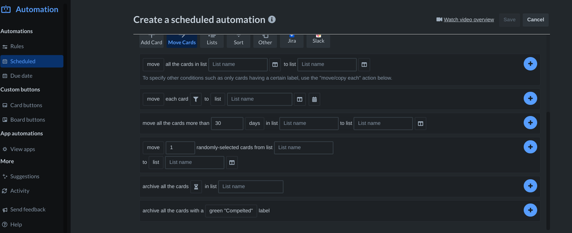Toggle 'list' option in each-card row
This screenshot has height=233, width=572.
click(x=218, y=99)
